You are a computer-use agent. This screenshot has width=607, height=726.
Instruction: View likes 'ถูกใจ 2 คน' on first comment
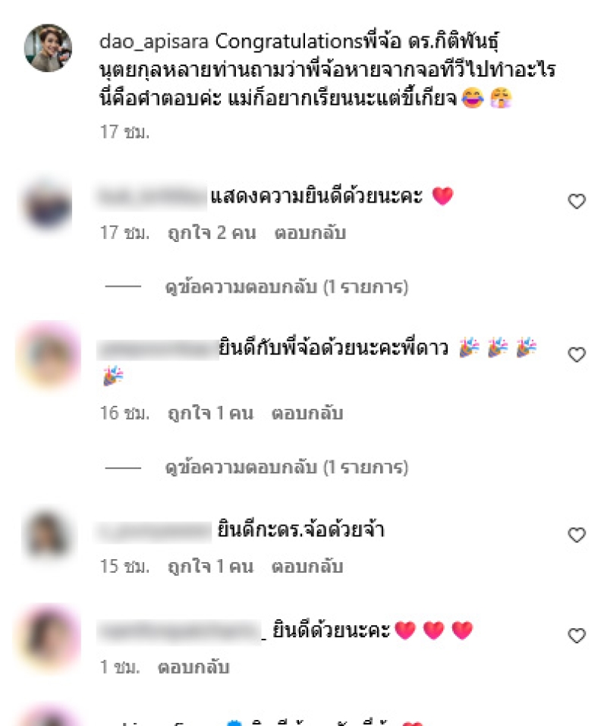(x=212, y=233)
